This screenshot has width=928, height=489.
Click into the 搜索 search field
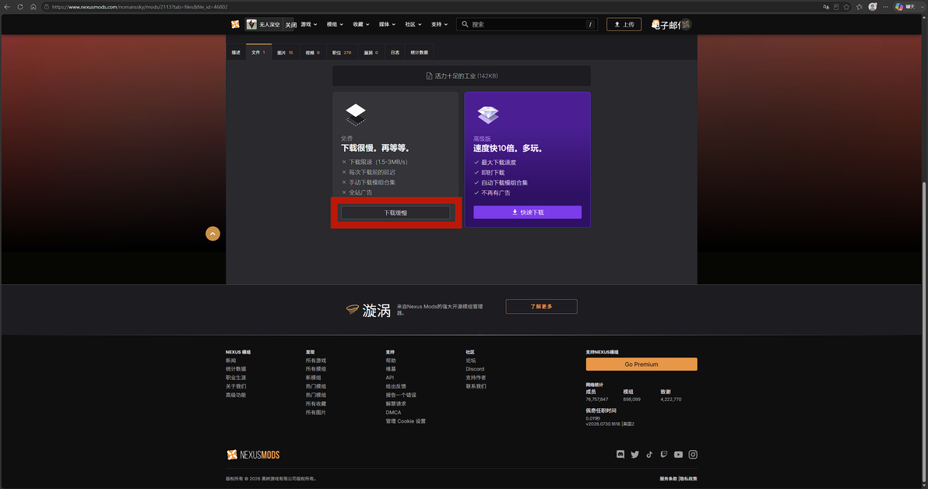tap(527, 24)
